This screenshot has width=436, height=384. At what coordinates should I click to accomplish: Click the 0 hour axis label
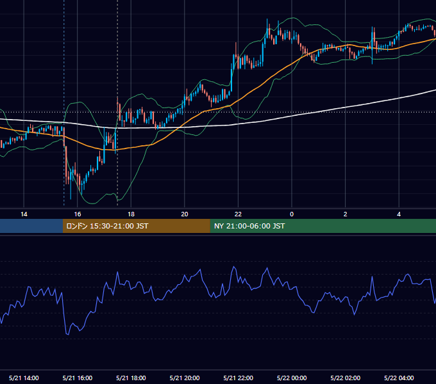click(292, 214)
